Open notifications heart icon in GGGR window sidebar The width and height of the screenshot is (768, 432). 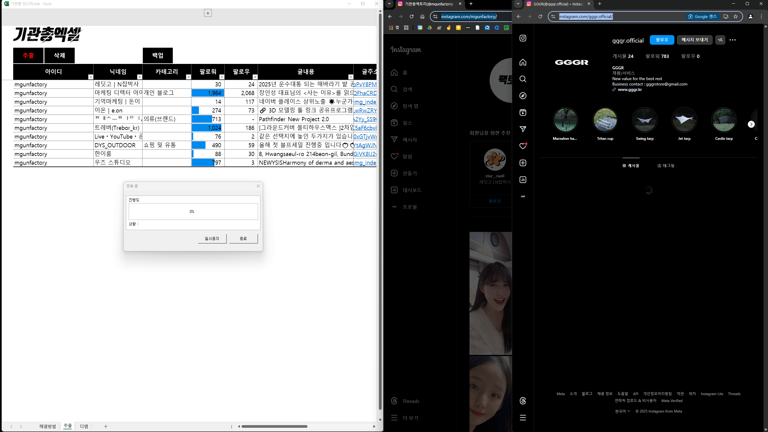pos(523,146)
